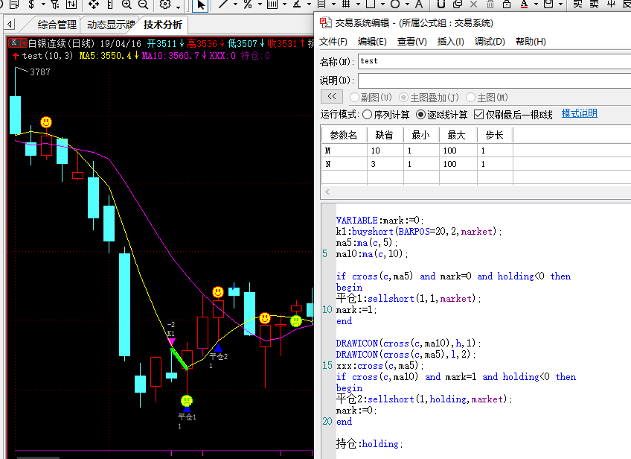
Task: Open the 调试(D) menu
Action: (490, 42)
